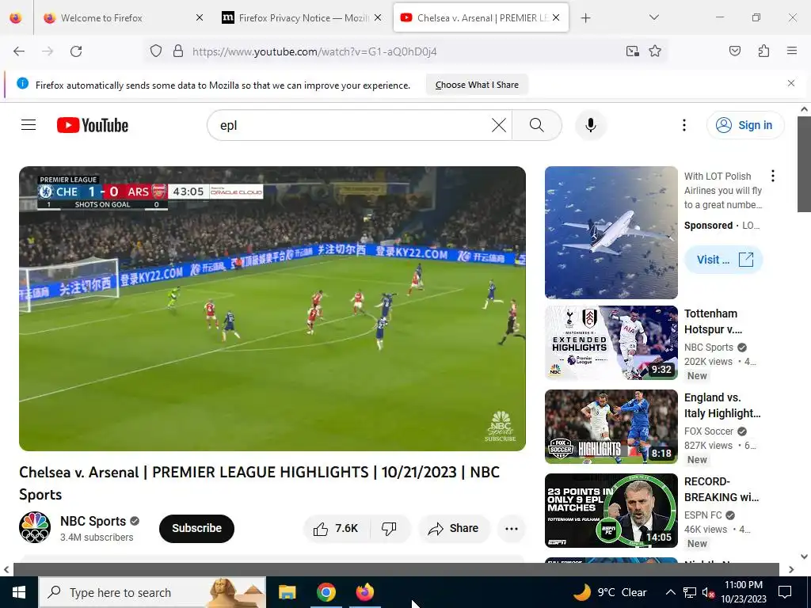The image size is (811, 608).
Task: Run the search with magnifier button
Action: pos(537,125)
